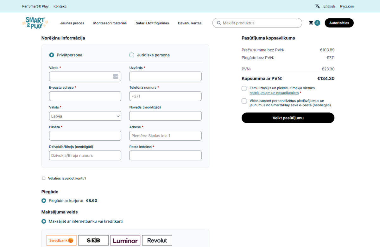
Task: Click the search magnifier icon
Action: tap(219, 23)
